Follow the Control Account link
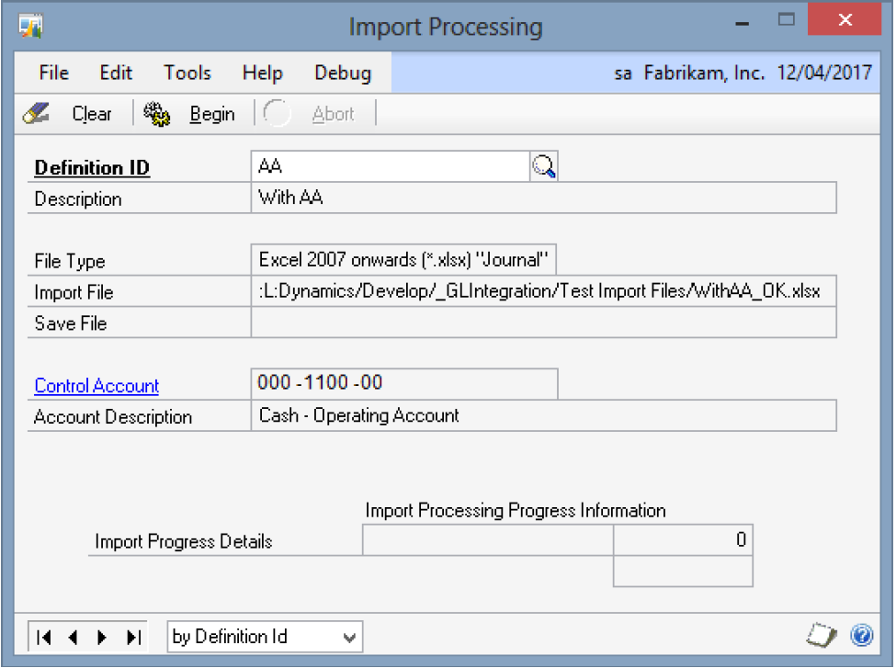Viewport: 896px width, 668px height. click(96, 386)
